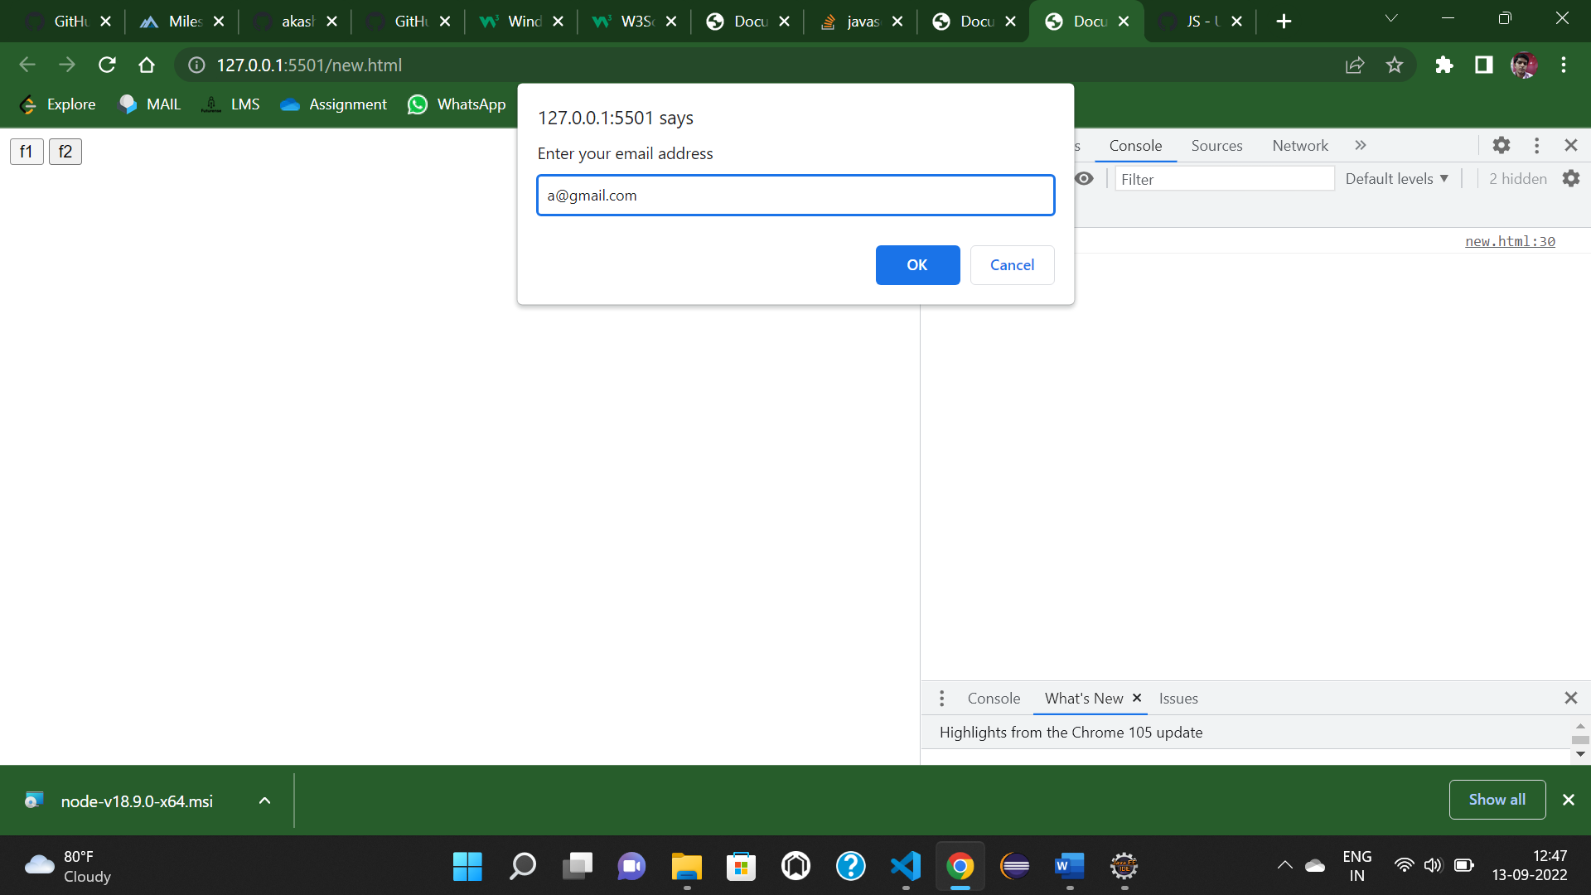Viewport: 1591px width, 895px height.
Task: Open the Chrome profile avatar
Action: [x=1524, y=65]
